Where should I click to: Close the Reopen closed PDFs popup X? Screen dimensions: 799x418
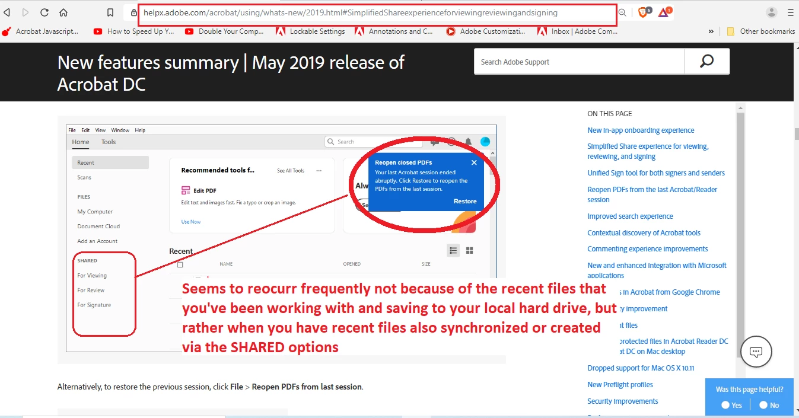(x=474, y=162)
